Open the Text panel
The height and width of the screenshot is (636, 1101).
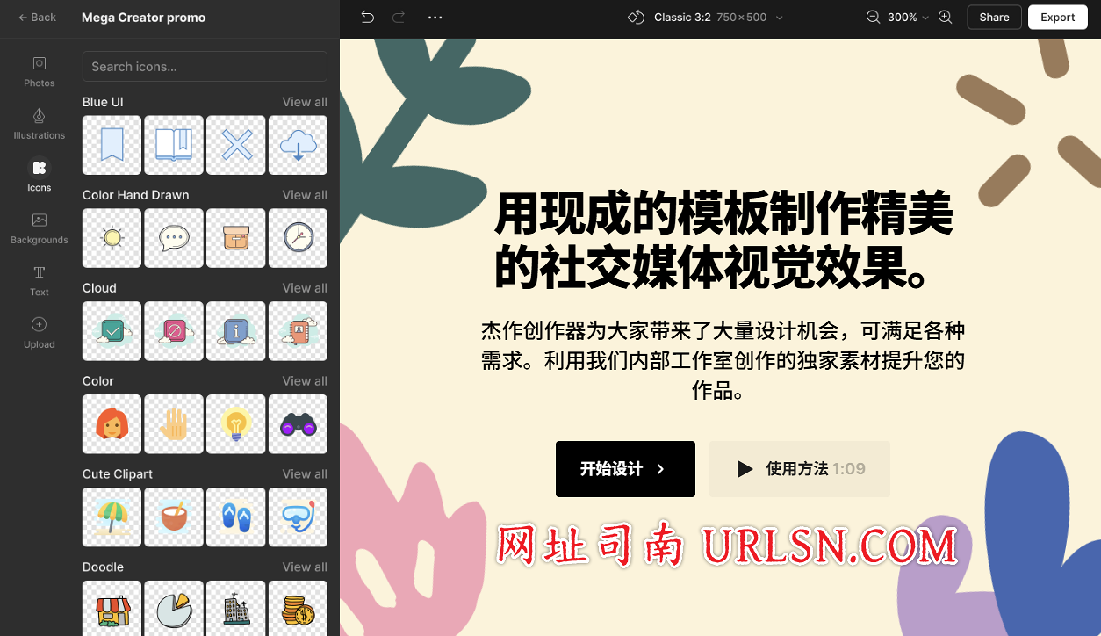[x=39, y=281]
